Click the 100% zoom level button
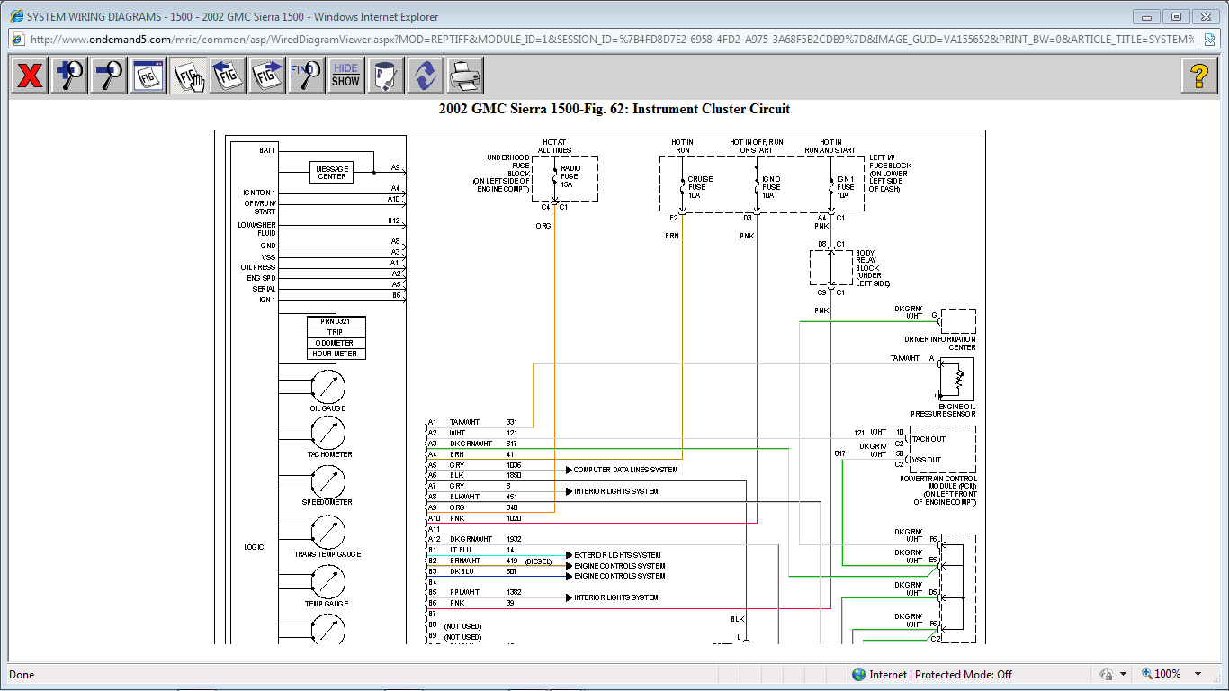1229x691 pixels. (1162, 674)
